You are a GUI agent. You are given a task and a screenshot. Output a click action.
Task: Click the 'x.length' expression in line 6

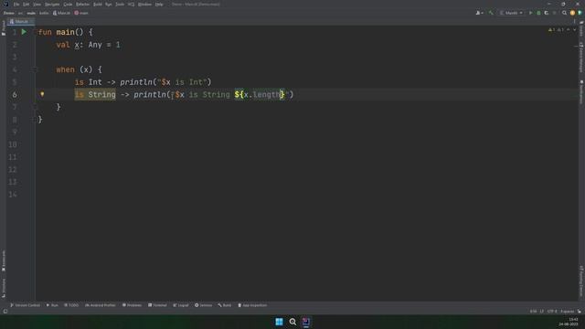(262, 95)
